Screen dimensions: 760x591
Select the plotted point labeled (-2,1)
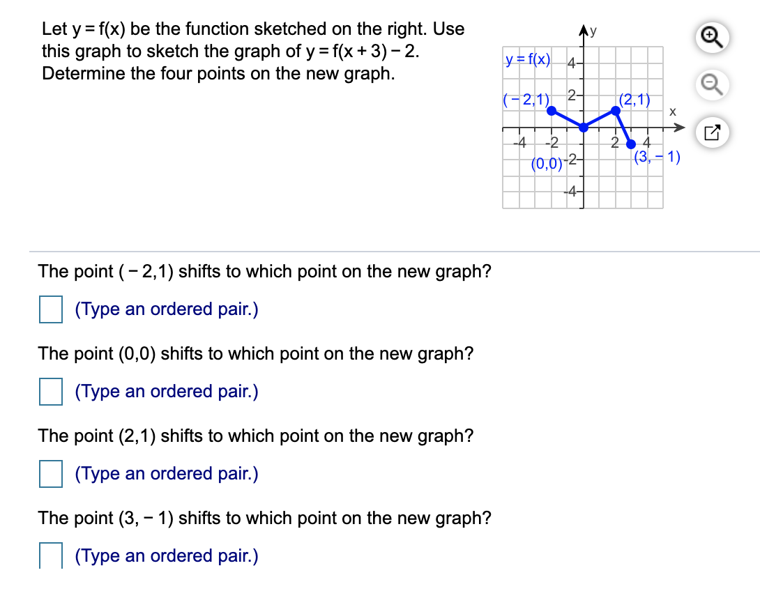[551, 112]
